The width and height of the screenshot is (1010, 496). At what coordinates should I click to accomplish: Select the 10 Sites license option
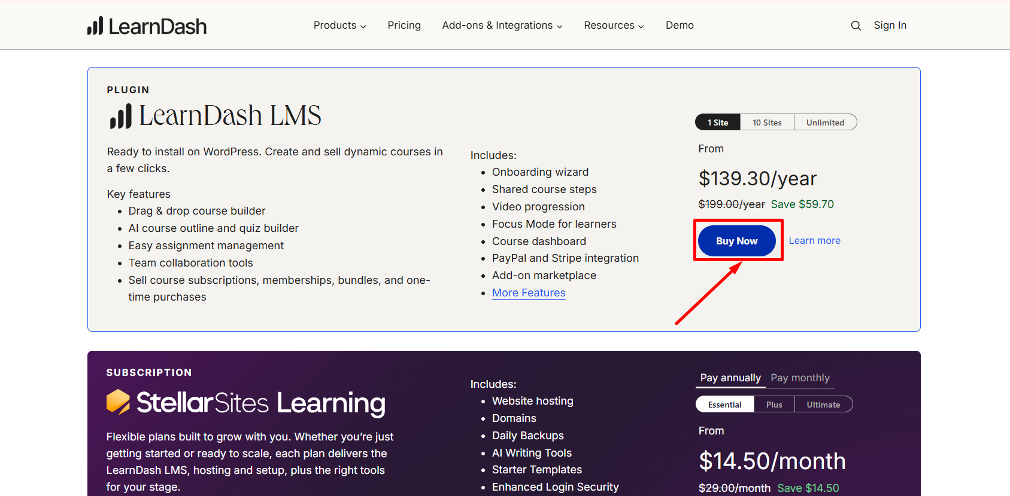pos(767,122)
